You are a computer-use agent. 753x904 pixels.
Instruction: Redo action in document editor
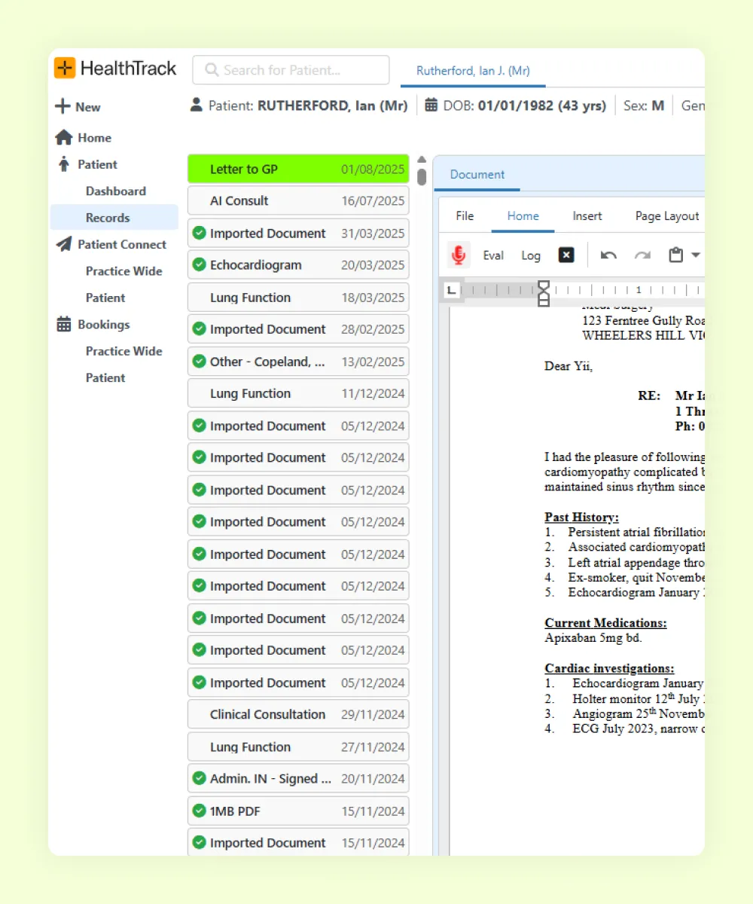(x=642, y=255)
